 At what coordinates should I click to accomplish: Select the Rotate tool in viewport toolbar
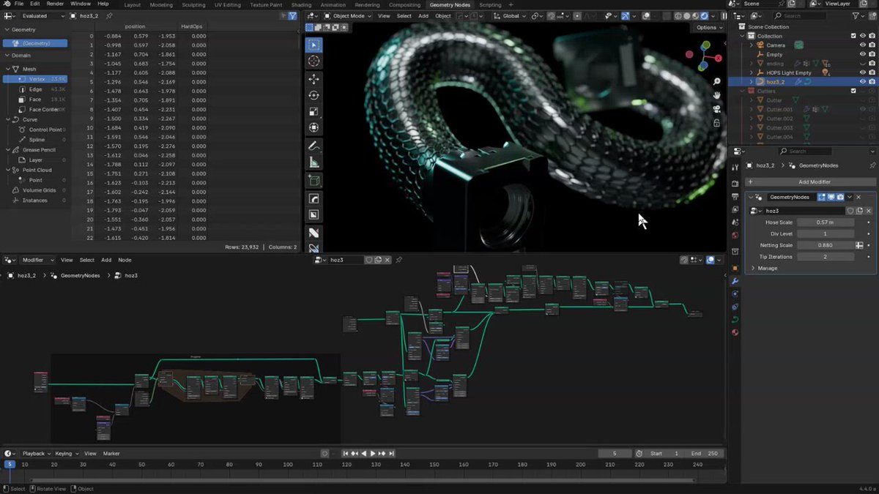[x=314, y=95]
